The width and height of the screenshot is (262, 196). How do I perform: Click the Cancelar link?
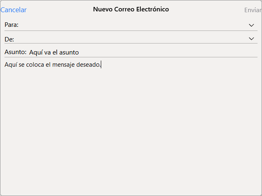(x=14, y=10)
